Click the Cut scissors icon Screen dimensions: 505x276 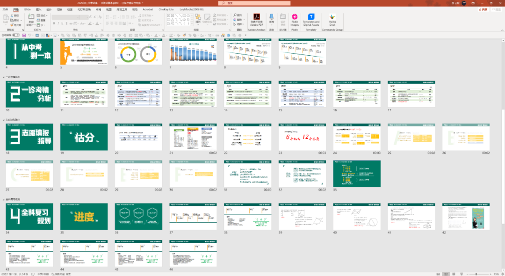pos(12,15)
